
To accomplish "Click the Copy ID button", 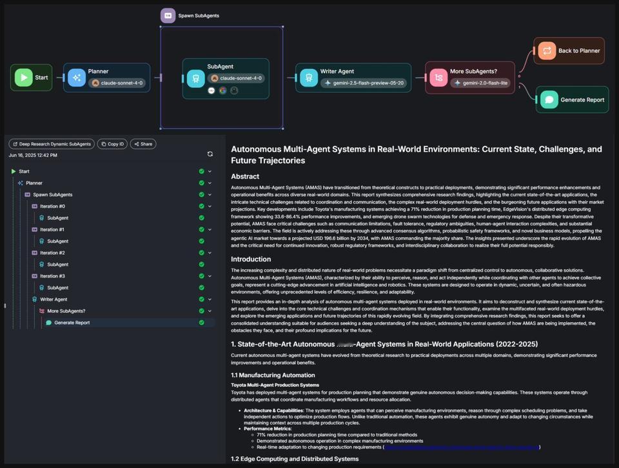I will click(112, 144).
